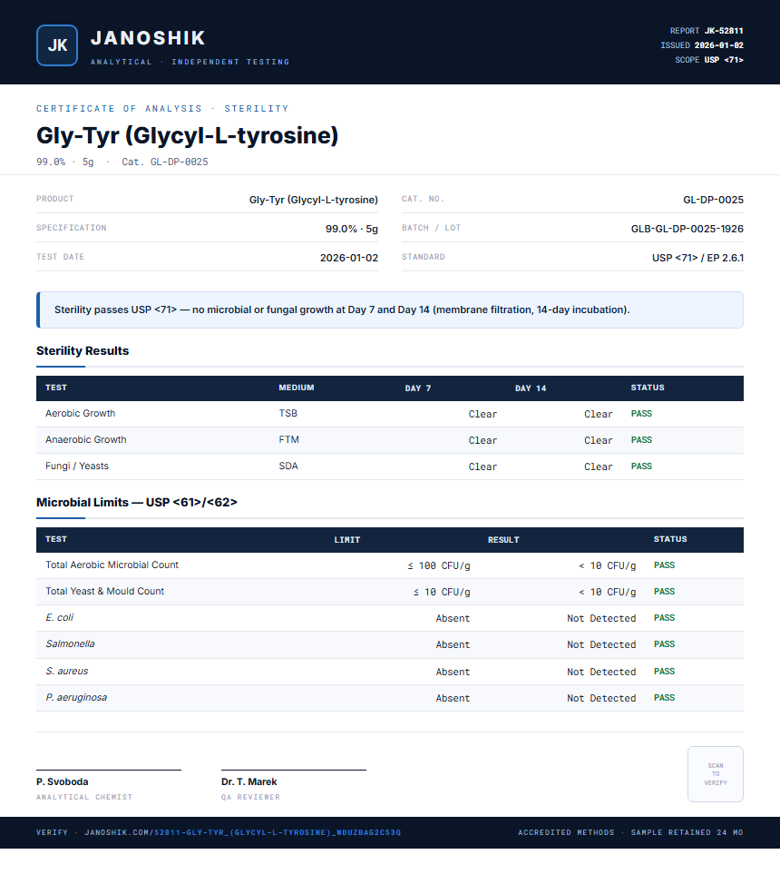Click the Product field value Gly-Tyr (Glycyl-L-tyrosine)
Screen dimensions: 780x874
pos(313,200)
